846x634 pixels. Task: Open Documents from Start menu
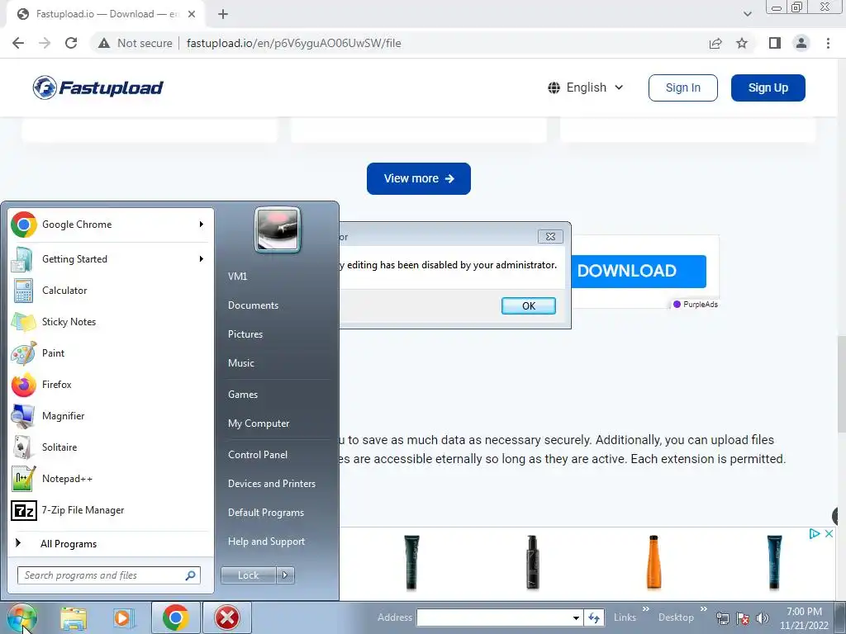tap(253, 305)
